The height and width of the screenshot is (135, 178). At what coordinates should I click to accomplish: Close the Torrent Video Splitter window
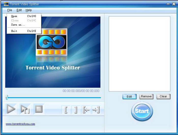point(174,4)
